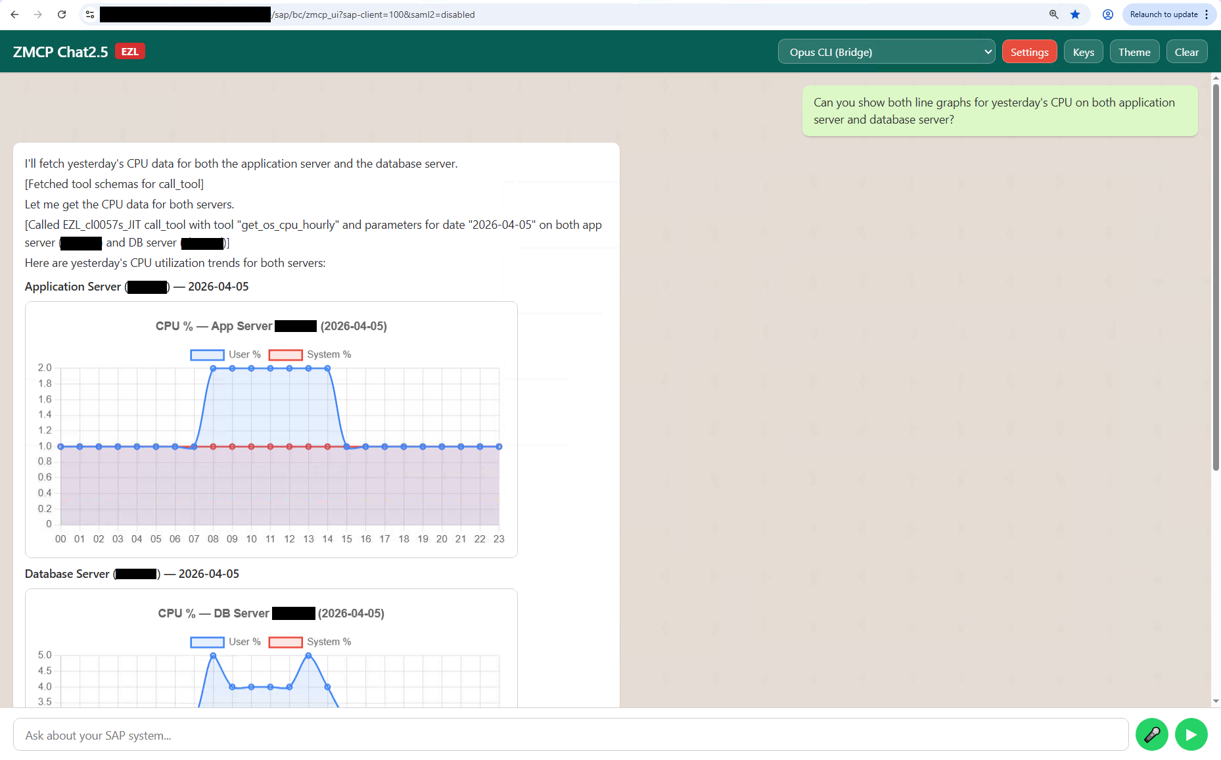
Task: Click the App Server chart title
Action: pyautogui.click(x=271, y=326)
